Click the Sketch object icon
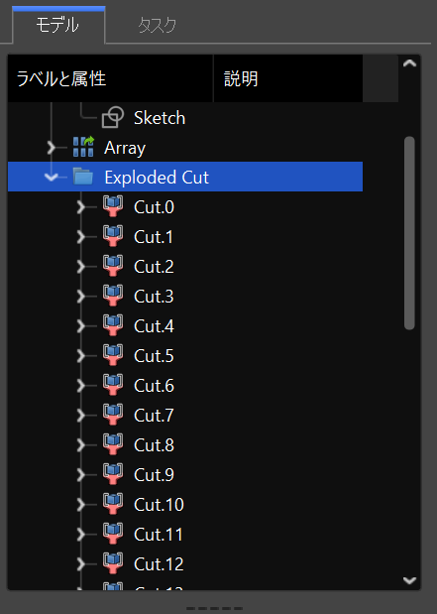The width and height of the screenshot is (437, 614). coord(113,117)
